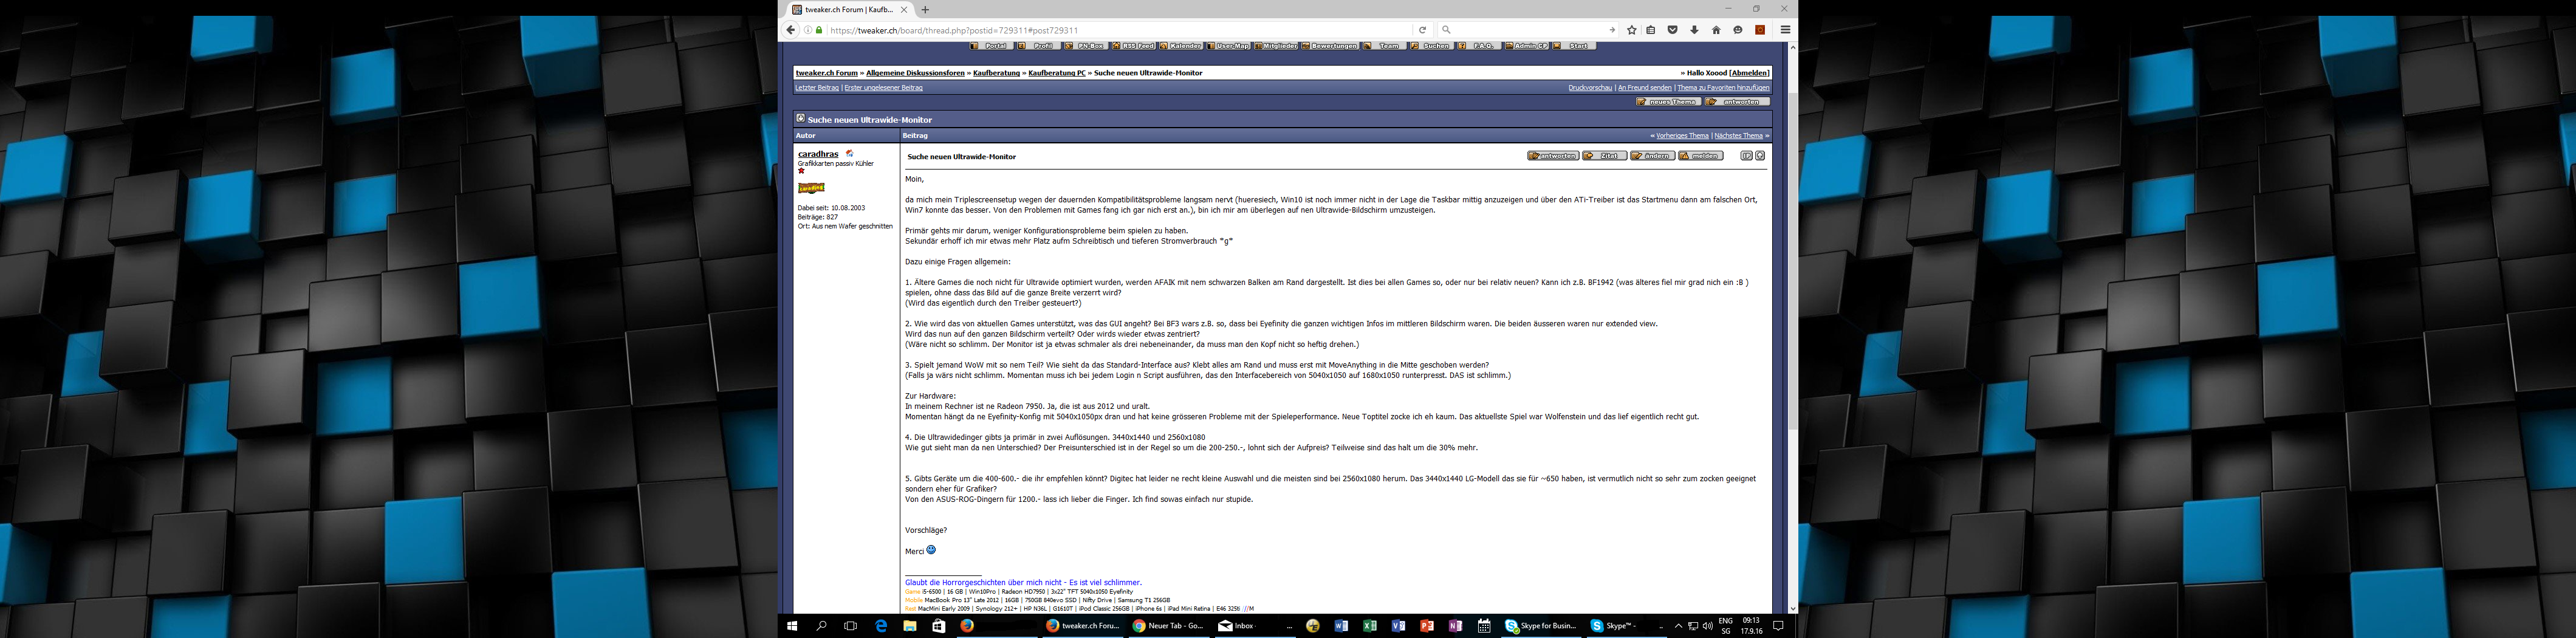The image size is (2576, 638).
Task: Click the IP button on the post
Action: coord(1746,156)
